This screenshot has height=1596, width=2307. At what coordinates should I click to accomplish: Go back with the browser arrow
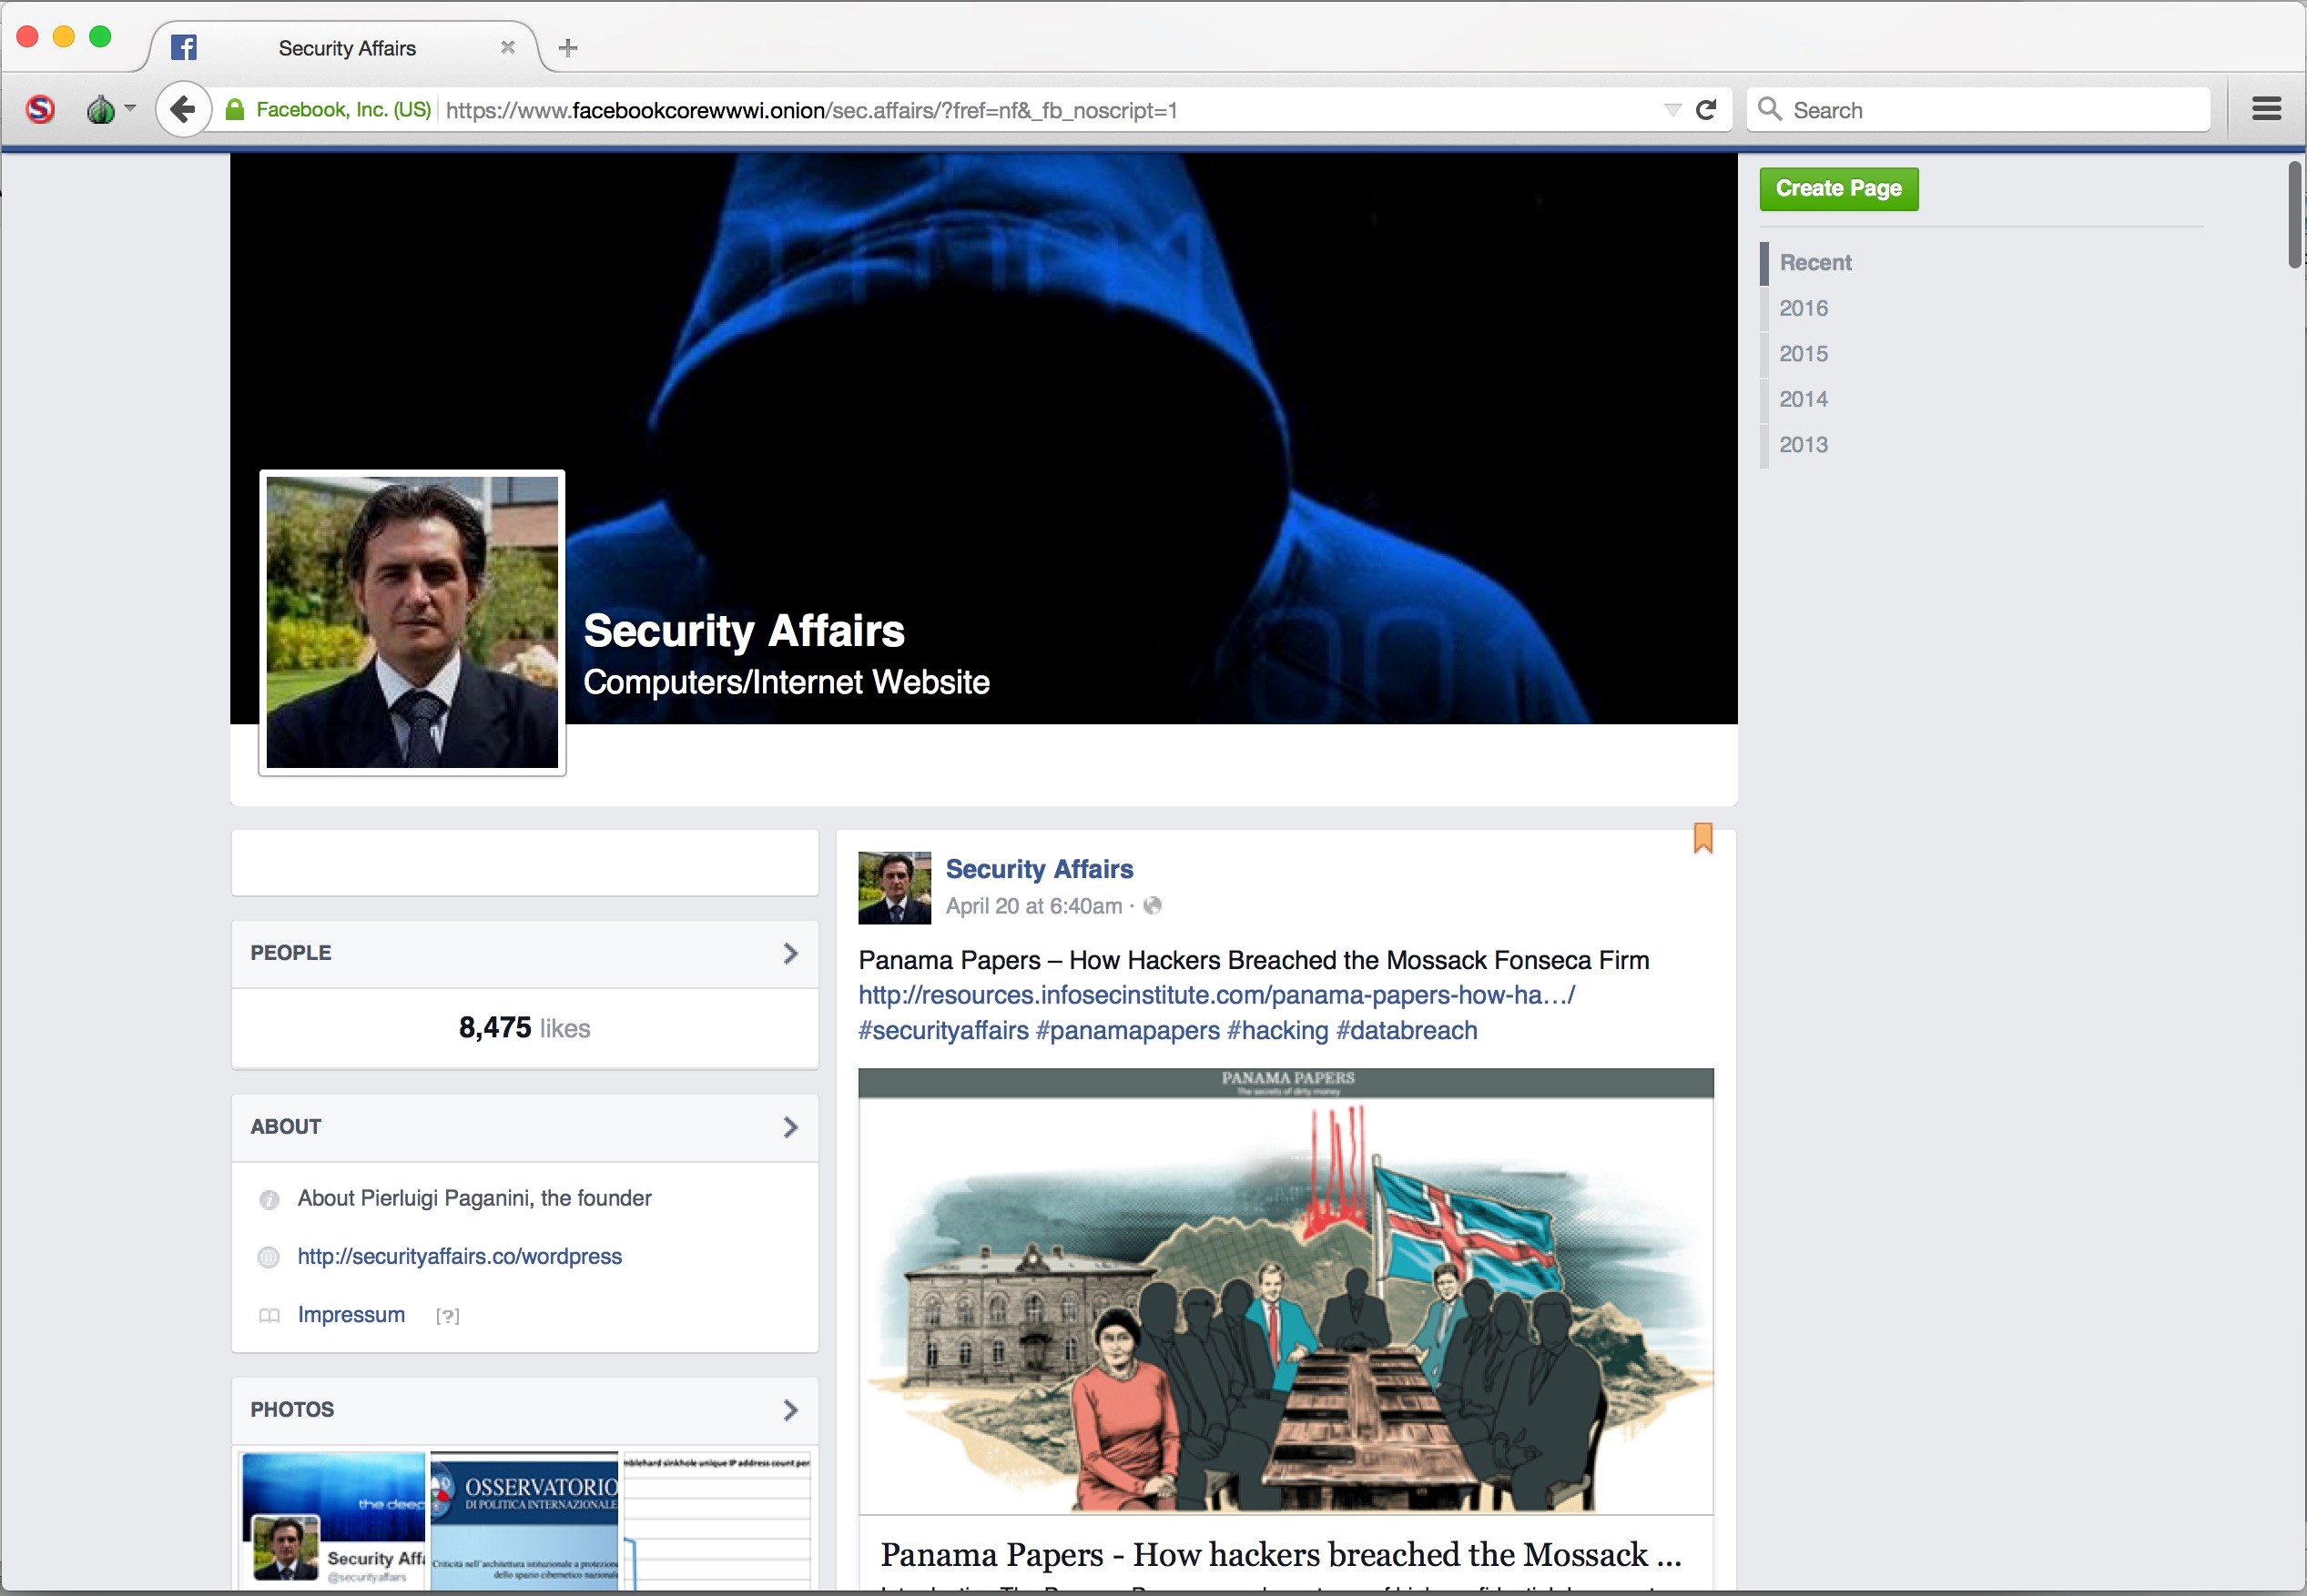pos(182,109)
